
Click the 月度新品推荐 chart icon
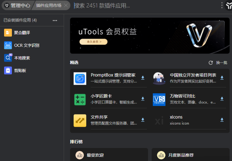(161, 155)
